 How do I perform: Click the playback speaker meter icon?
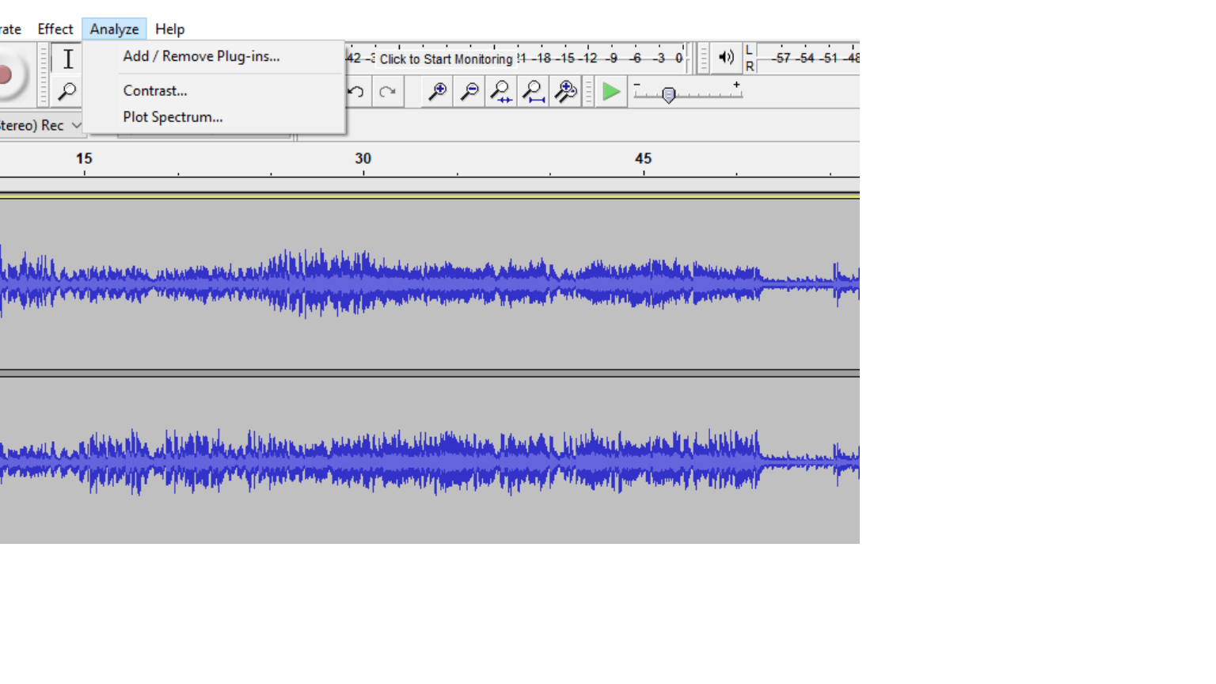click(x=726, y=57)
